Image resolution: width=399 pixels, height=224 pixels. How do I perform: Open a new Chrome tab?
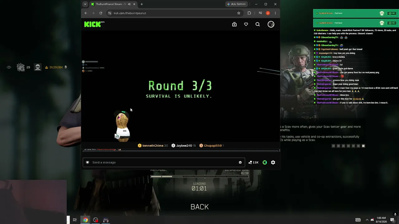[142, 4]
